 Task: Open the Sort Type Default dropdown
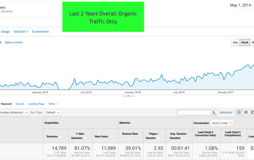coord(53,113)
